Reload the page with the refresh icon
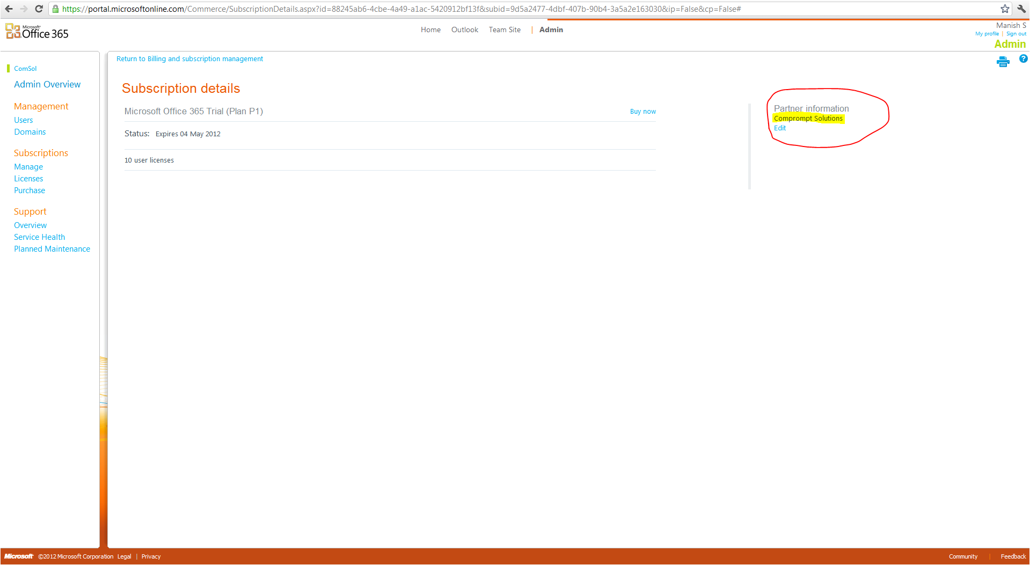Viewport: 1030px width, 565px height. [39, 9]
